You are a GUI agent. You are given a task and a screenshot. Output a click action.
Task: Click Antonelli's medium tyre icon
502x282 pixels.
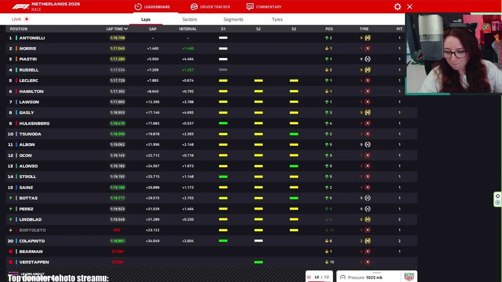(x=367, y=38)
